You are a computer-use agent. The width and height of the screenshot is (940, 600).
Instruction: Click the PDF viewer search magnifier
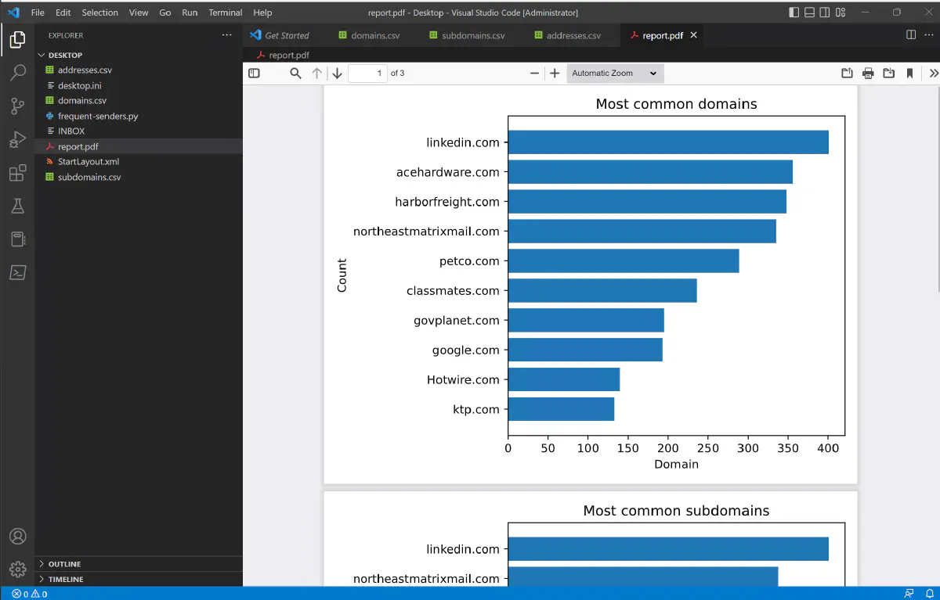pyautogui.click(x=295, y=73)
